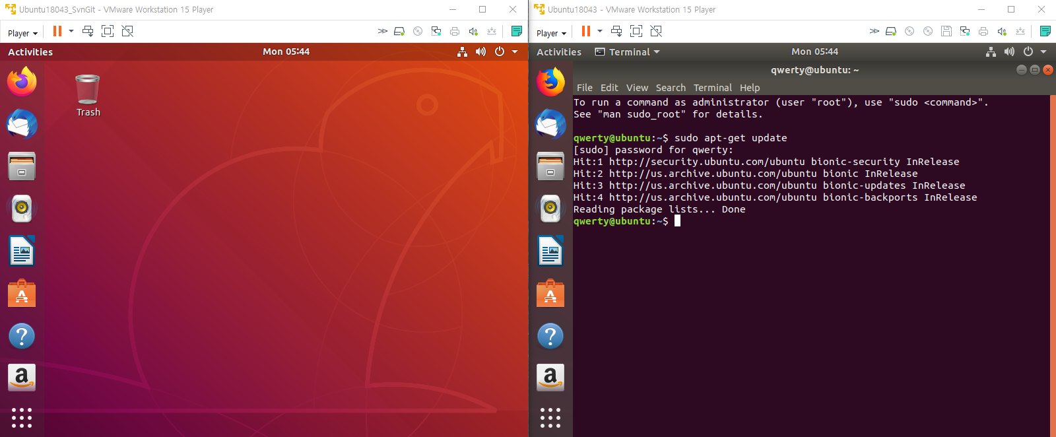The width and height of the screenshot is (1056, 437).
Task: Show Applications grid in the right VM
Action: pos(551,418)
